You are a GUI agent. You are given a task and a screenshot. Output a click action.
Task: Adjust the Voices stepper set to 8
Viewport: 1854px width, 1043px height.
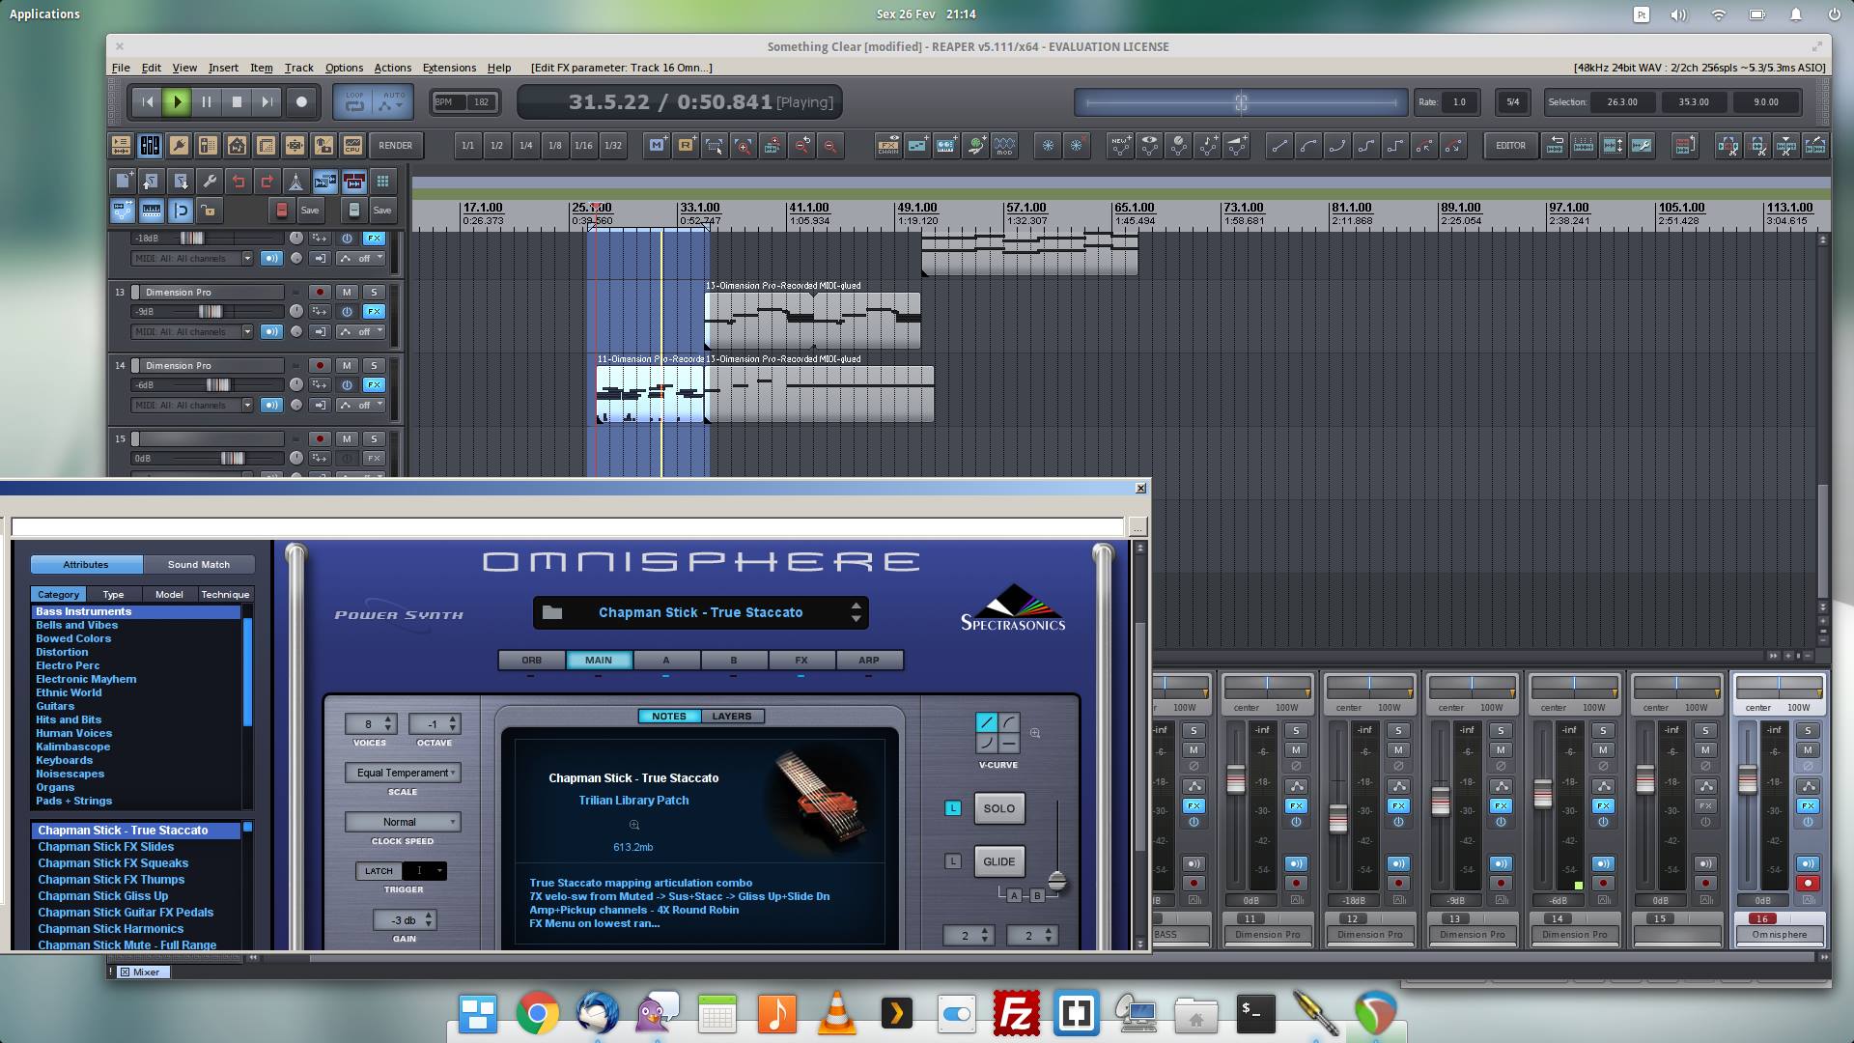tap(371, 723)
